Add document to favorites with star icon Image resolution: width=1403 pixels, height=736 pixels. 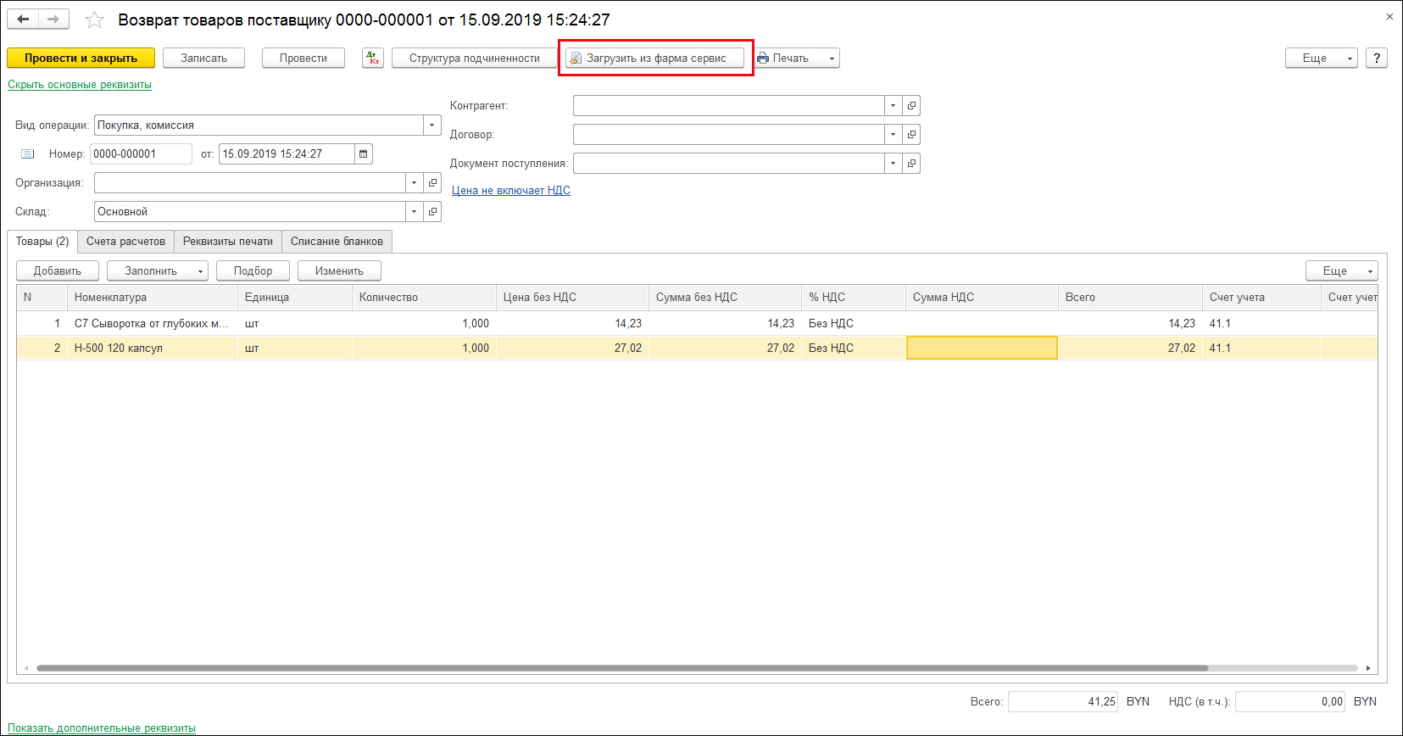94,20
